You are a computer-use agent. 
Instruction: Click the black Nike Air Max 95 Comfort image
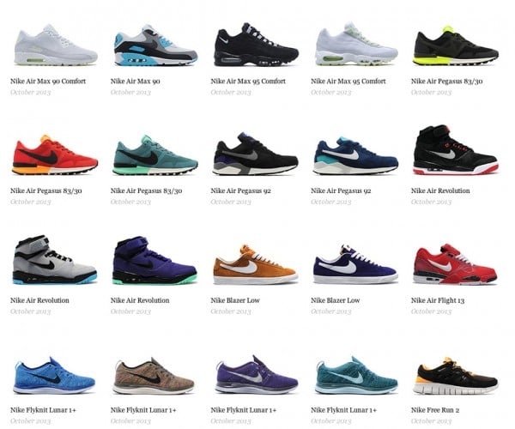[256, 45]
